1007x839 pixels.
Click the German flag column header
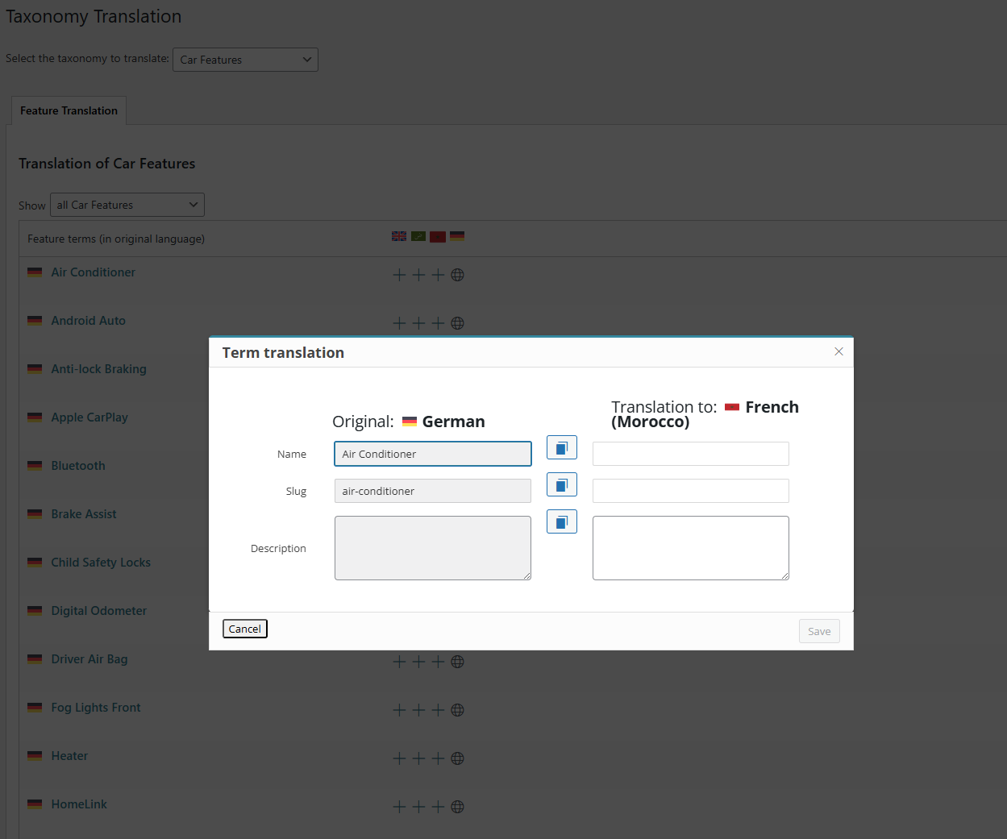coord(457,237)
